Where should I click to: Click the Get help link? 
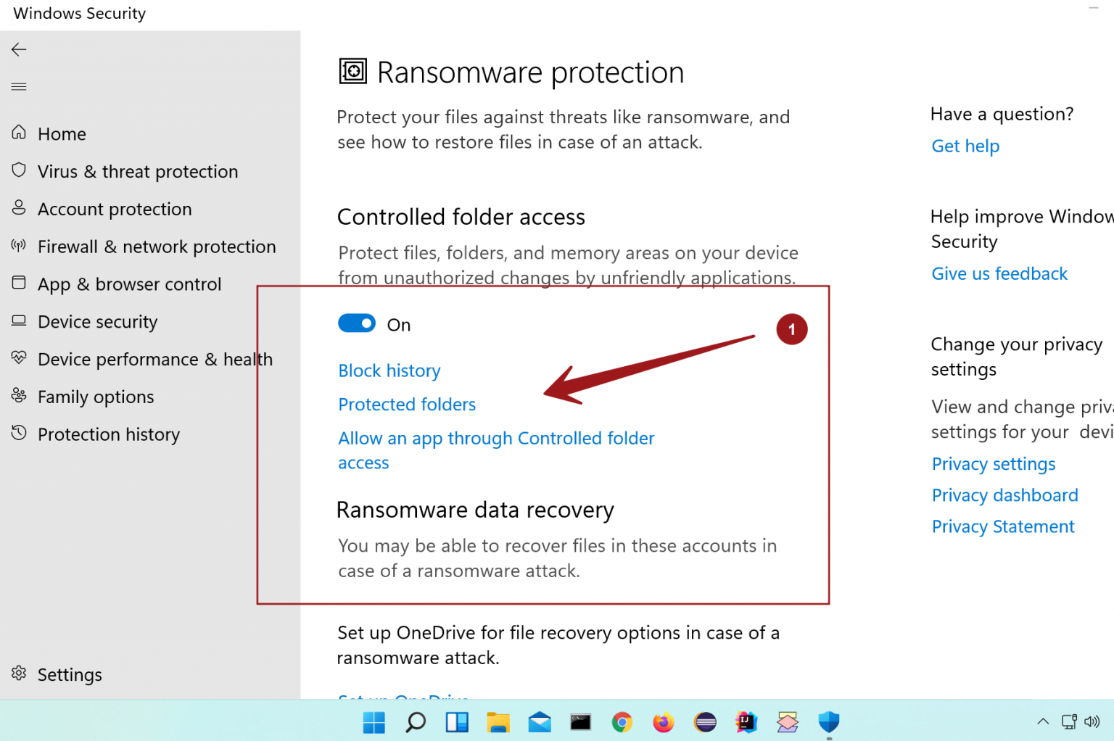965,146
